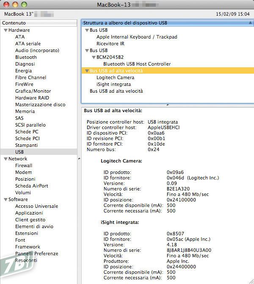The width and height of the screenshot is (254, 284).
Task: Click the iSight integrata details ID prodotto value 0x8507
Action: [175, 234]
